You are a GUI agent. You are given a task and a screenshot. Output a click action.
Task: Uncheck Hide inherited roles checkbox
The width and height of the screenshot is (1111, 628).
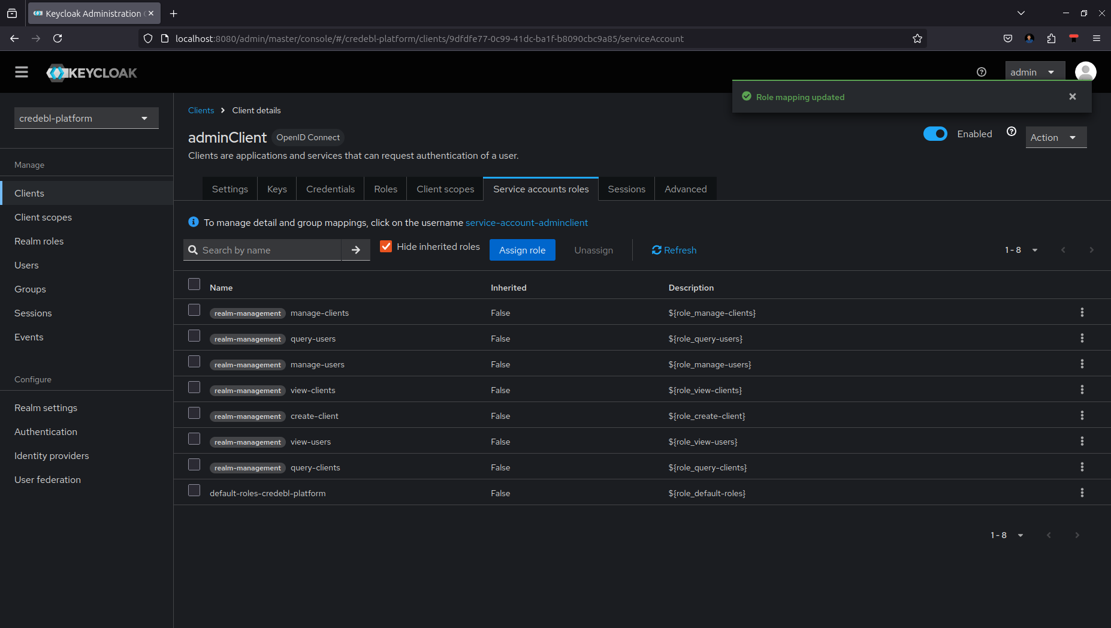pos(386,246)
